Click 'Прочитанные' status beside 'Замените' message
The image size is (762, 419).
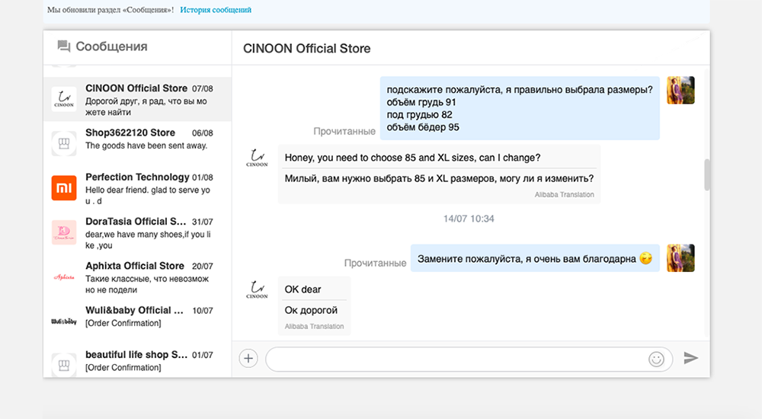[375, 263]
